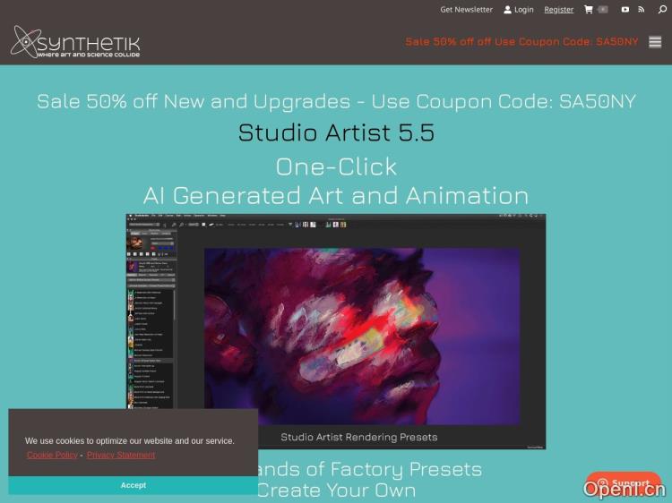
Task: Click the header sale coupon code text
Action: pyautogui.click(x=521, y=42)
